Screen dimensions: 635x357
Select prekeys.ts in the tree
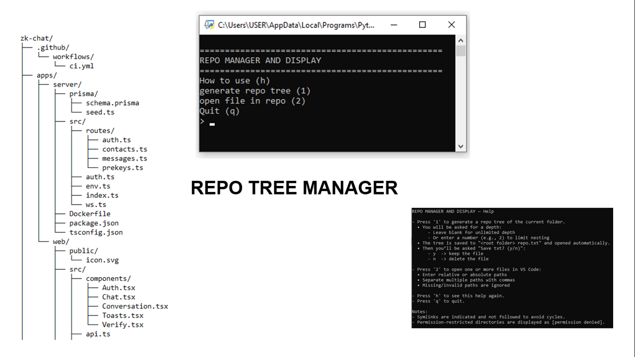click(123, 168)
